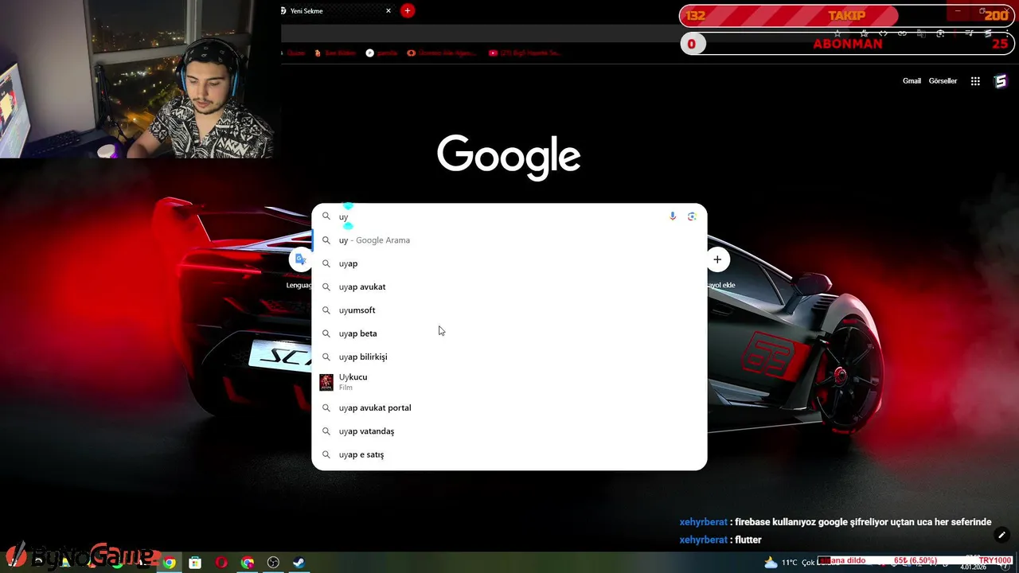Screen dimensions: 1019x573
Task: Choose the 'uyumsoft' suggestion
Action: 509,310
